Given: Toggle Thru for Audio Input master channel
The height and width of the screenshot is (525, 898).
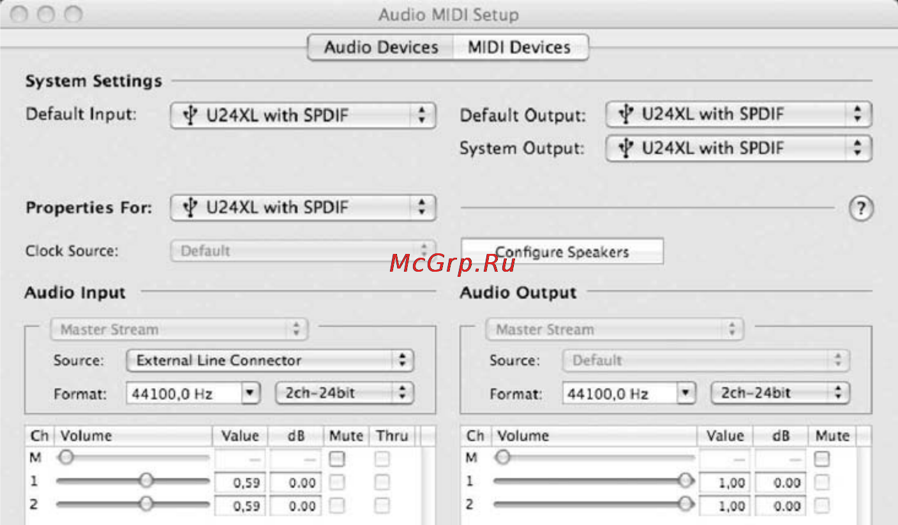Looking at the screenshot, I should (382, 458).
